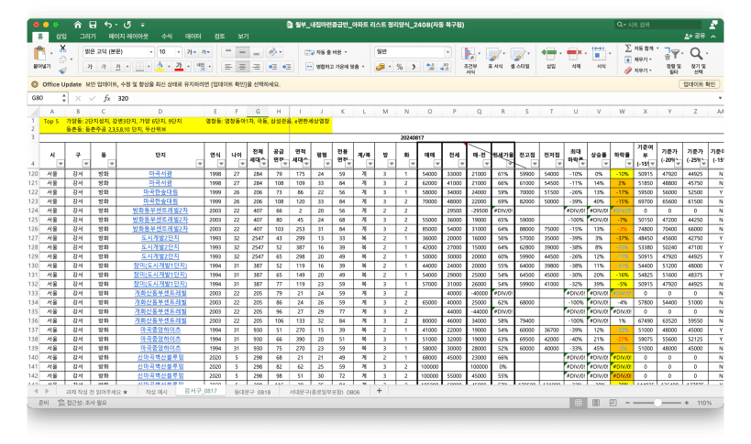
Task: Toggle wrap text (자동 줄 바꿈)
Action: coord(326,52)
